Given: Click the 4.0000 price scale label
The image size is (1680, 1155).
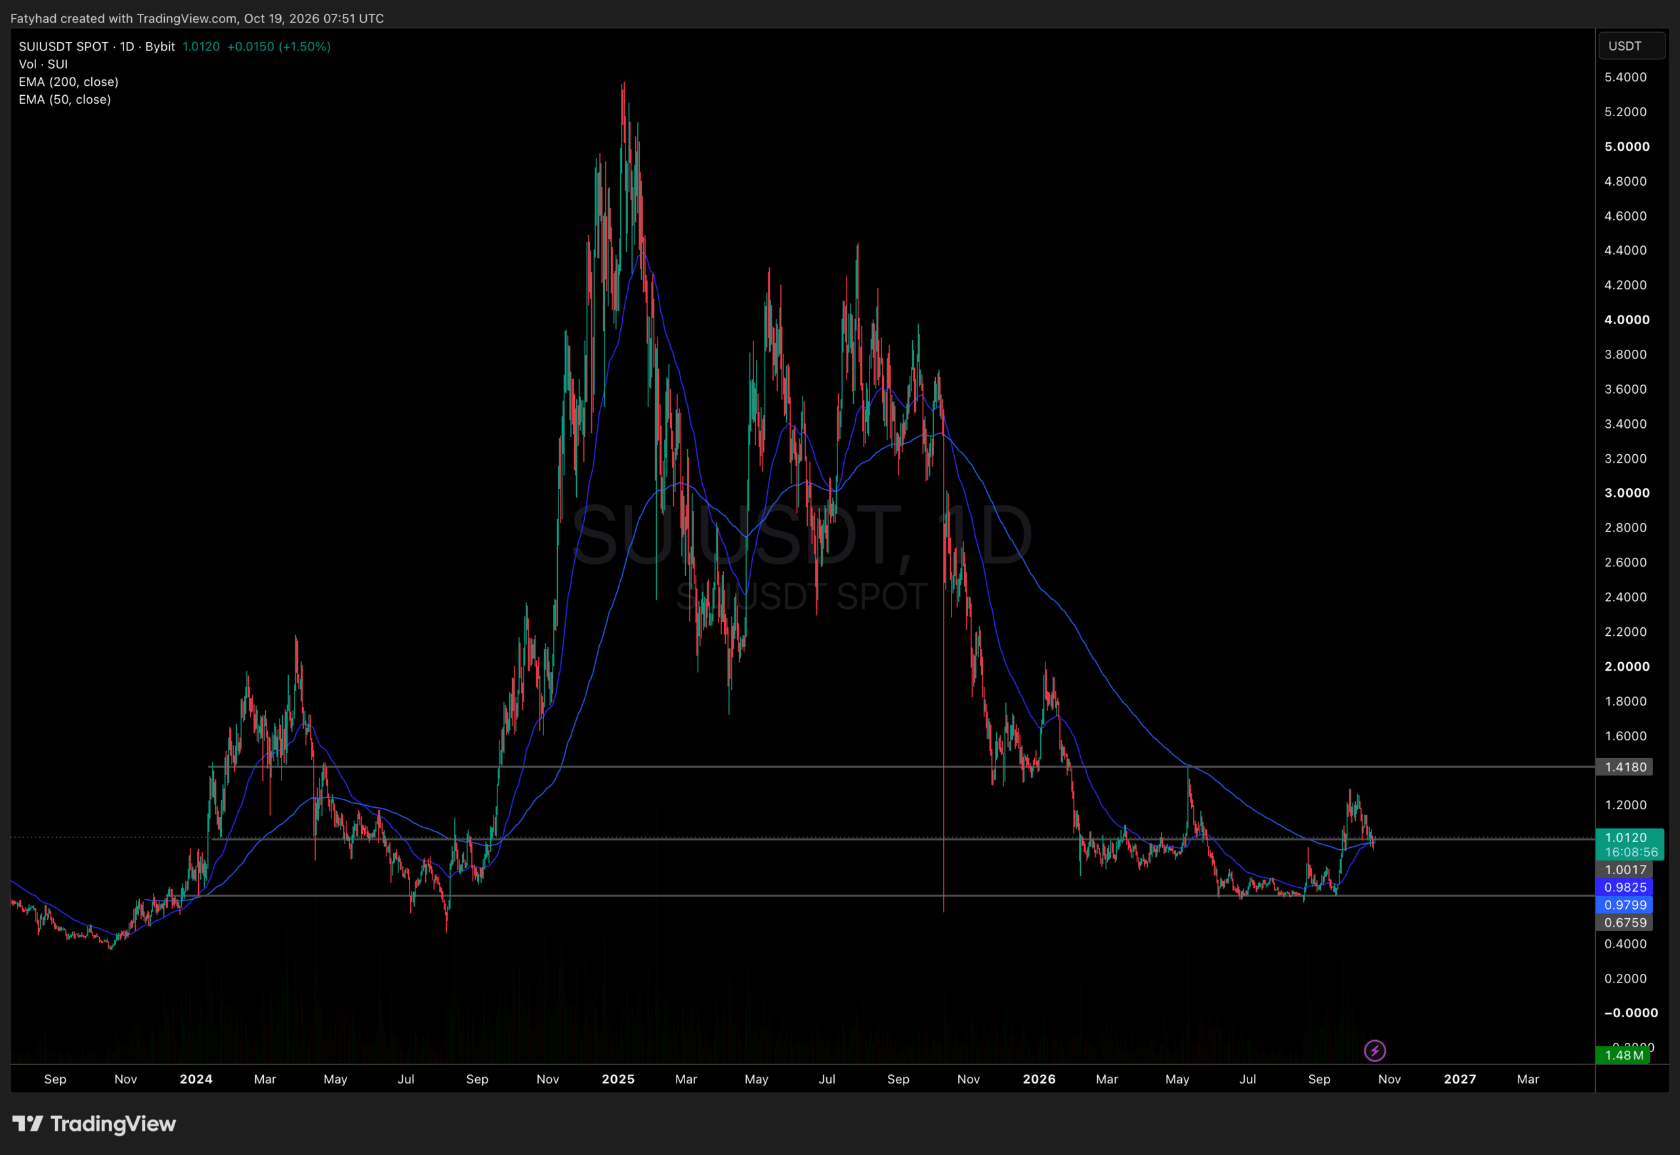Looking at the screenshot, I should [x=1627, y=320].
